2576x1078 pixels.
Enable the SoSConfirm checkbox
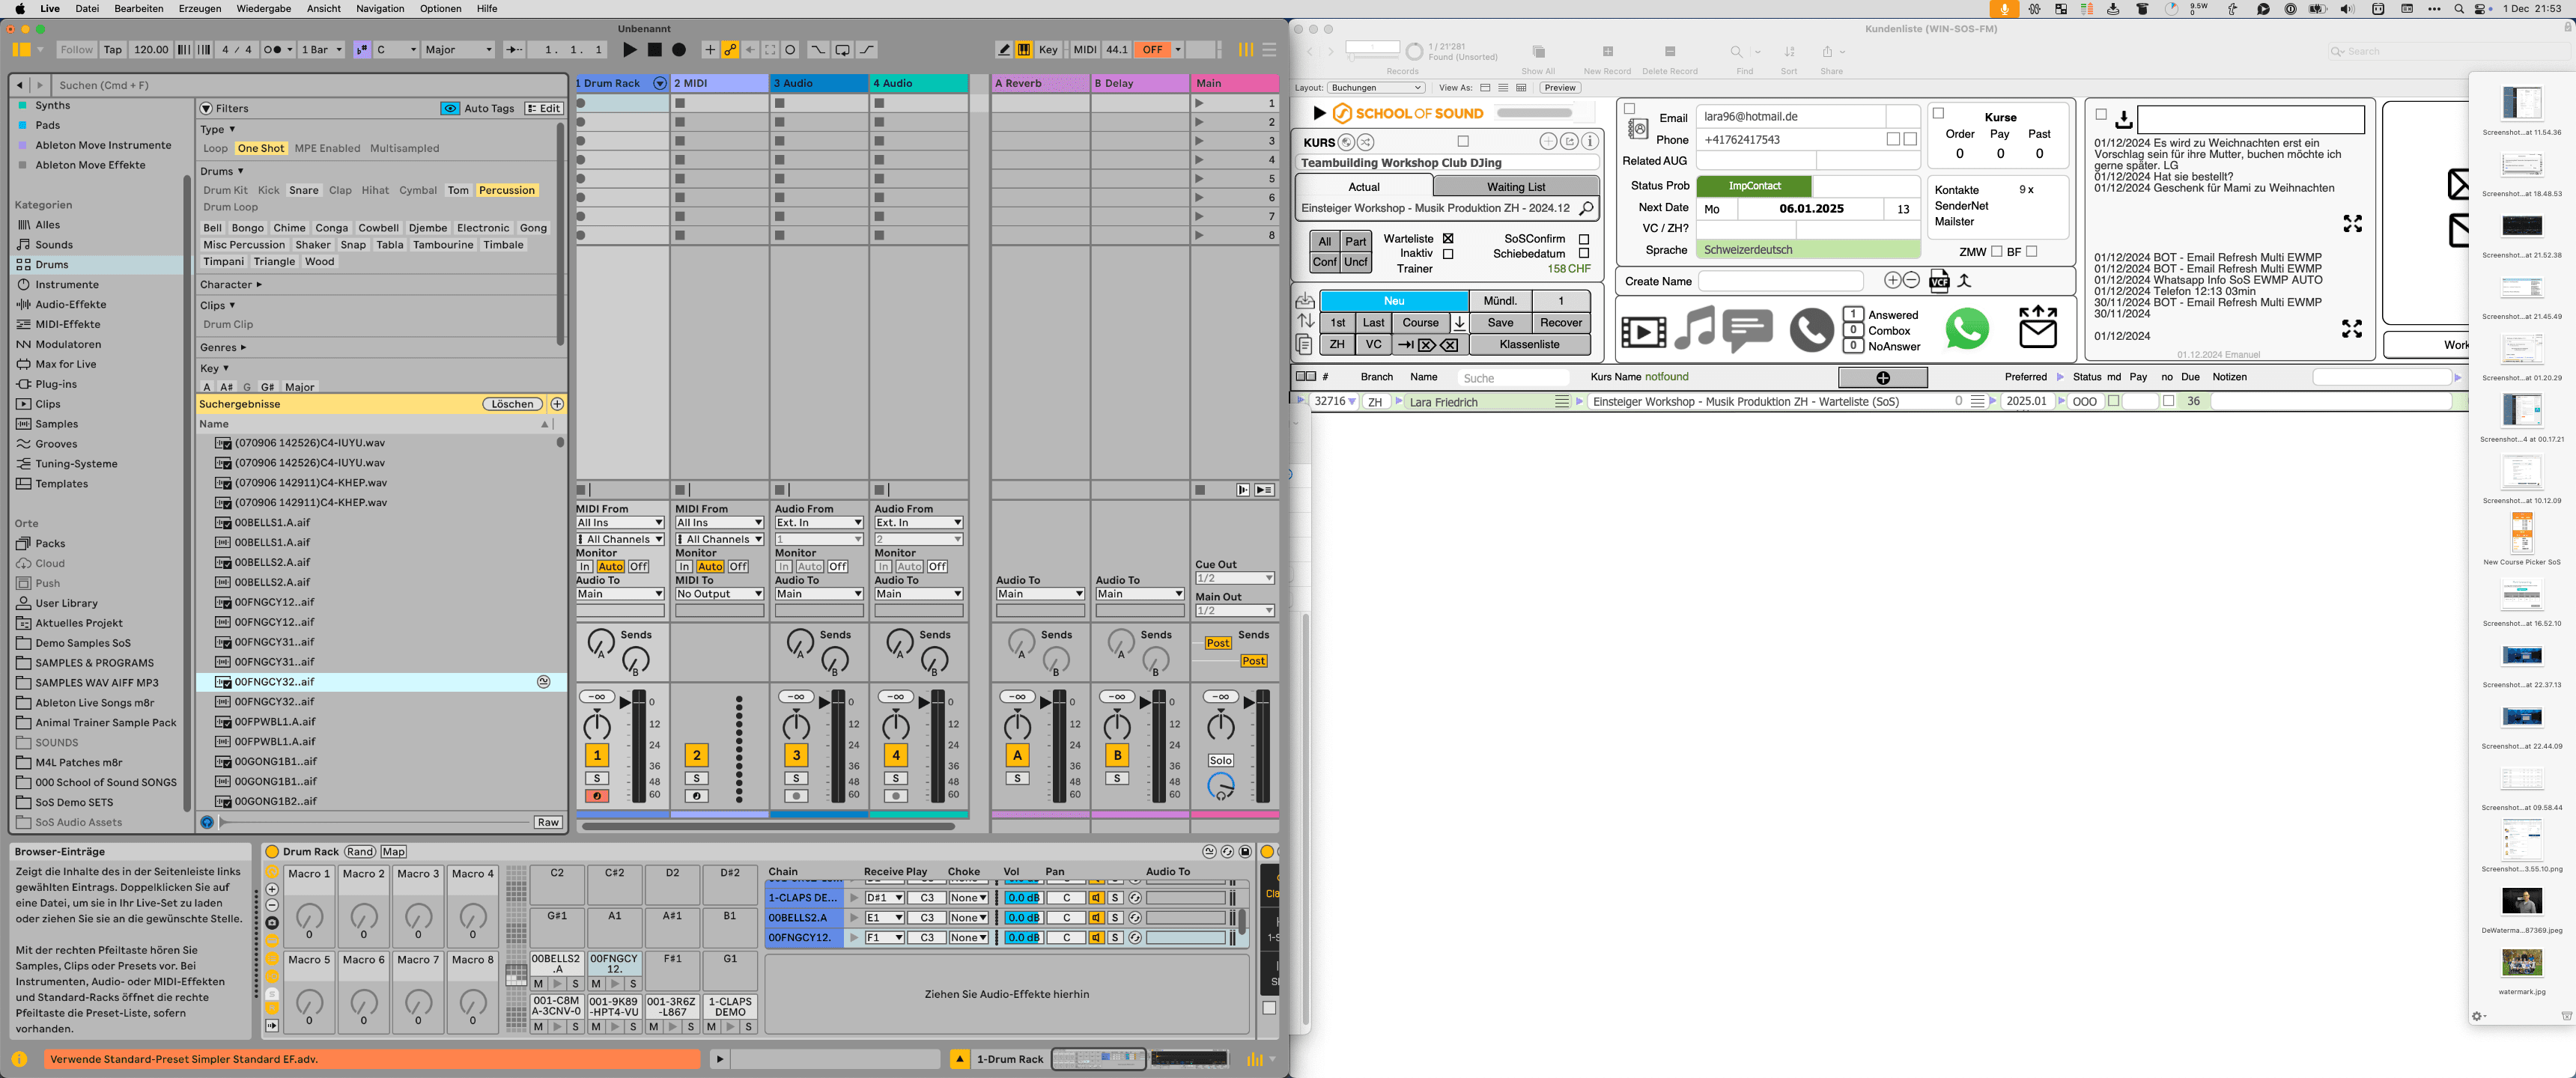(x=1583, y=239)
